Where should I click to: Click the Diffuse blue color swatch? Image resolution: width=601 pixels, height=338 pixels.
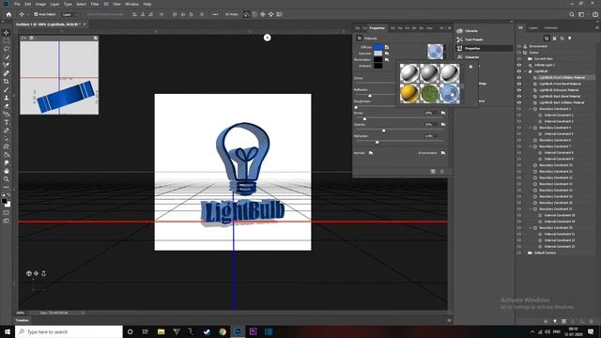pos(378,47)
